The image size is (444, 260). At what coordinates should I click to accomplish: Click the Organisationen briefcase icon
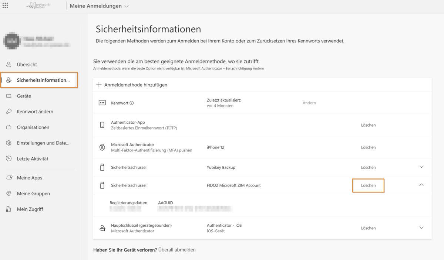pyautogui.click(x=9, y=127)
